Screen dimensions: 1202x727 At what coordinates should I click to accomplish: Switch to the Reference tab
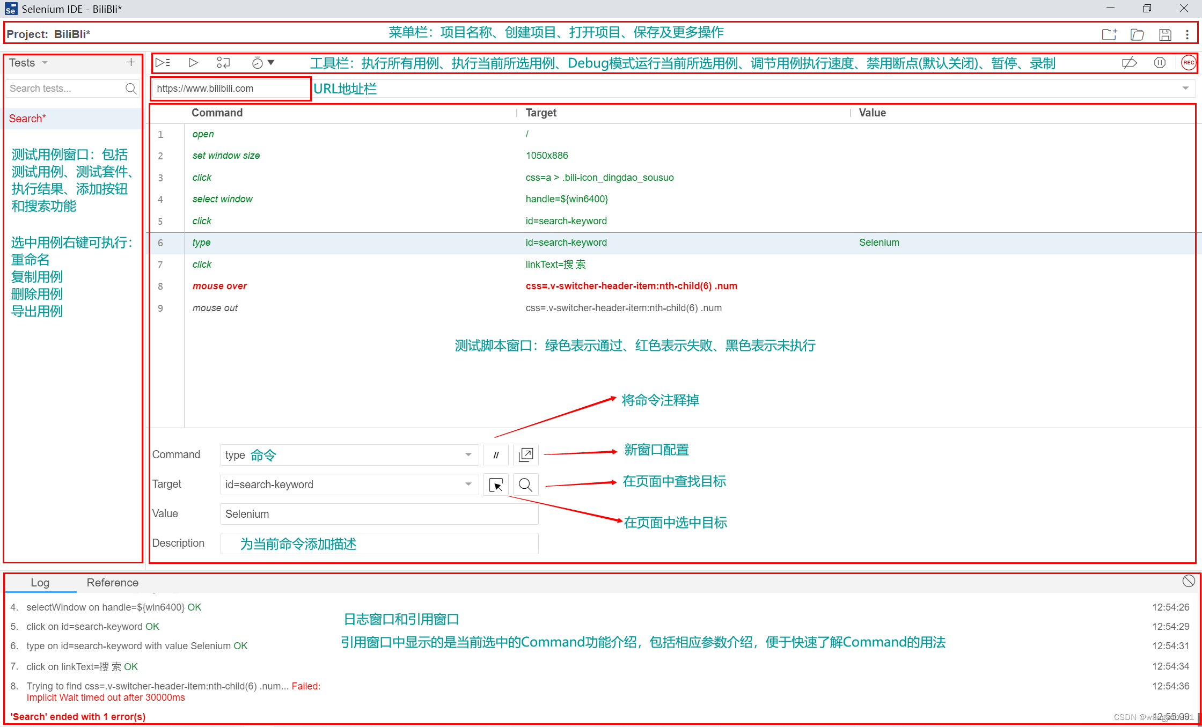[x=112, y=583]
